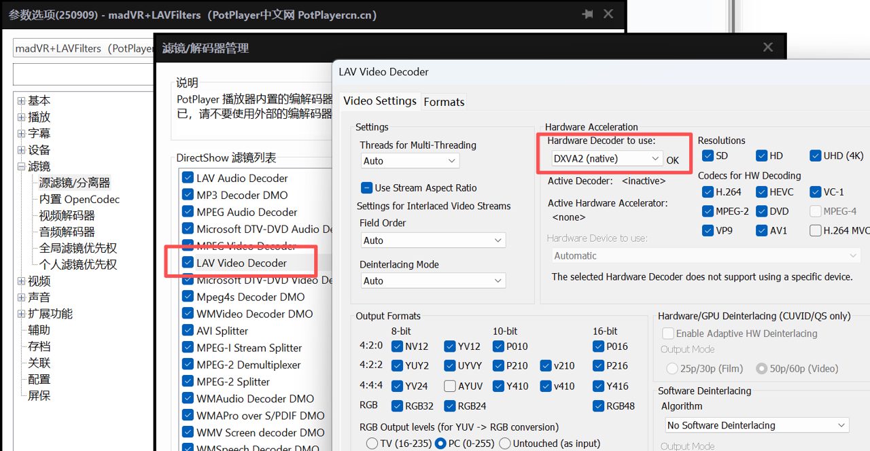Image resolution: width=870 pixels, height=451 pixels.
Task: Expand the 基本 tree node
Action: (x=21, y=101)
